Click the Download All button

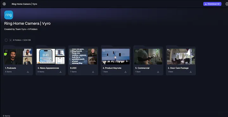point(212,4)
